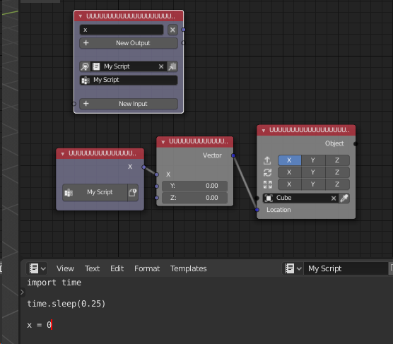Toggle scale X on the Object node
Image resolution: width=393 pixels, height=344 pixels.
pos(290,184)
